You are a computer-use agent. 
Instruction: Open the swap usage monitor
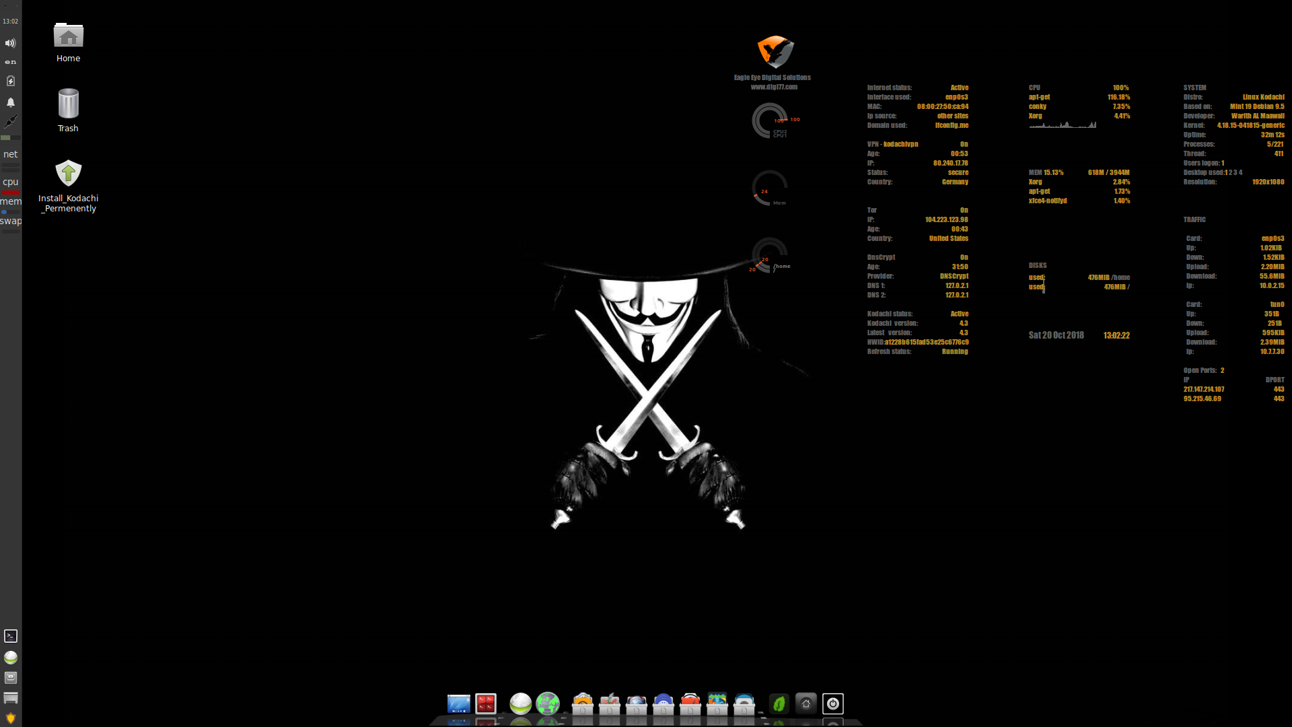pos(10,225)
